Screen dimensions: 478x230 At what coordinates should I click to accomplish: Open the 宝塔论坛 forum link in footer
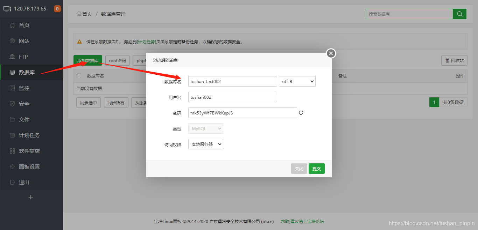[x=314, y=221]
